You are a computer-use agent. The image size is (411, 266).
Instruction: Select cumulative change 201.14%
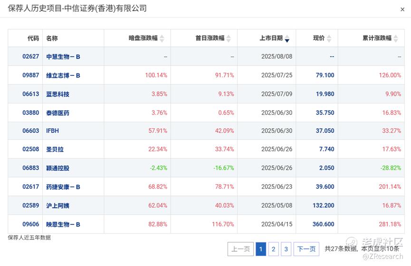click(390, 187)
